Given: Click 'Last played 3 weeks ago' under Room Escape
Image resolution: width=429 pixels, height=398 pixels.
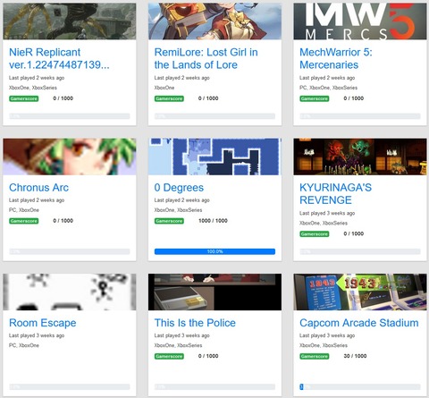Looking at the screenshot, I should pos(37,335).
